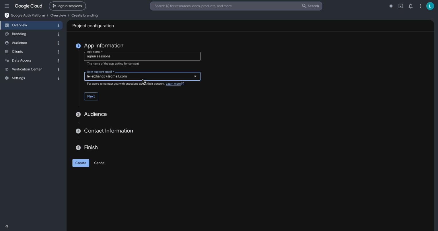Select Clients in the sidebar
Image resolution: width=438 pixels, height=231 pixels.
click(32, 52)
